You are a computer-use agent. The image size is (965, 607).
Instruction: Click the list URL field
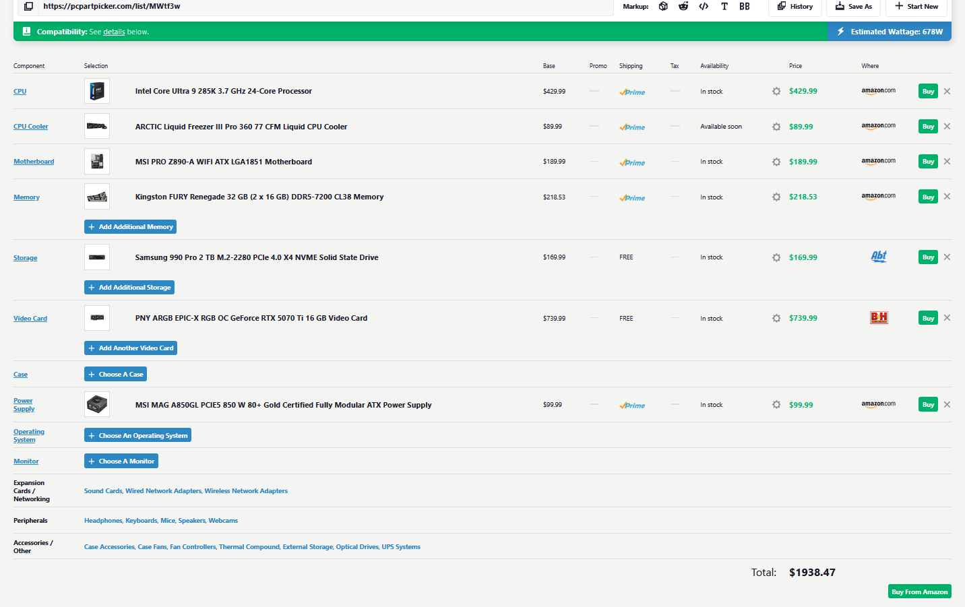[326, 7]
